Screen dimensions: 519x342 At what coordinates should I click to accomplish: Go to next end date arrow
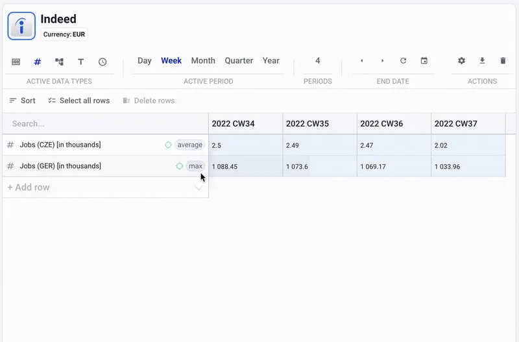(382, 60)
